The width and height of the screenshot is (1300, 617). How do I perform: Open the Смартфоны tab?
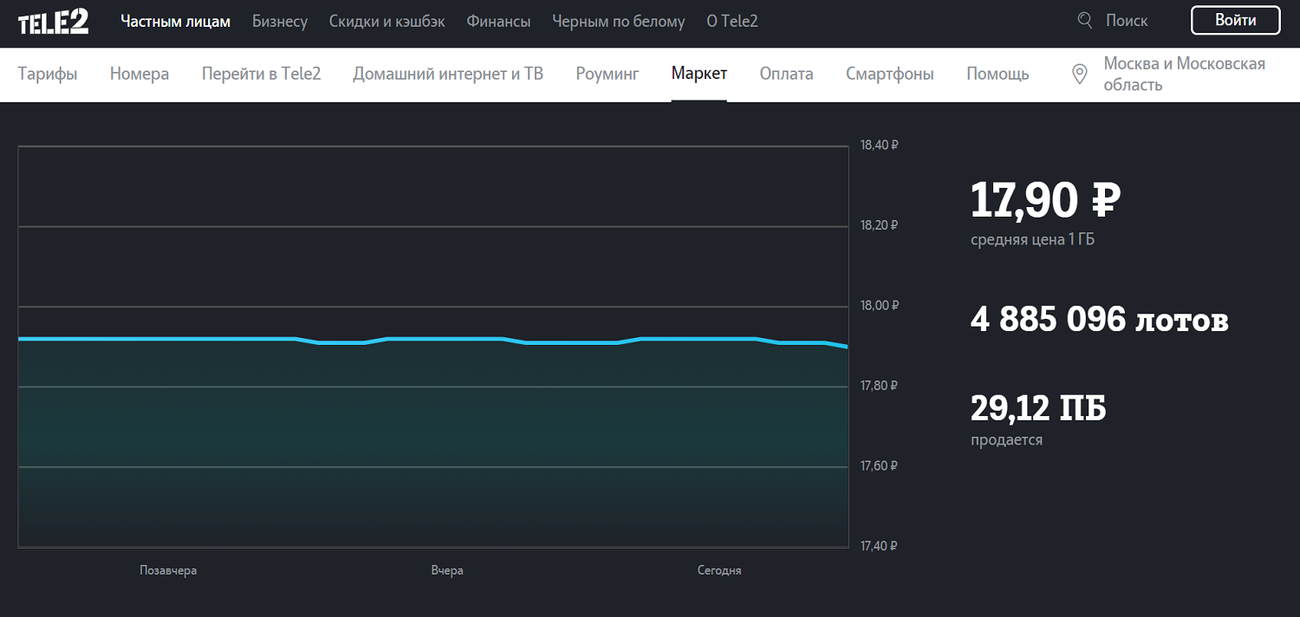[890, 74]
